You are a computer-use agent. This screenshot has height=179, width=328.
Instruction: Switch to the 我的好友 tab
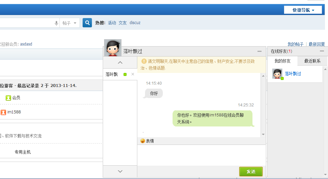point(282,61)
